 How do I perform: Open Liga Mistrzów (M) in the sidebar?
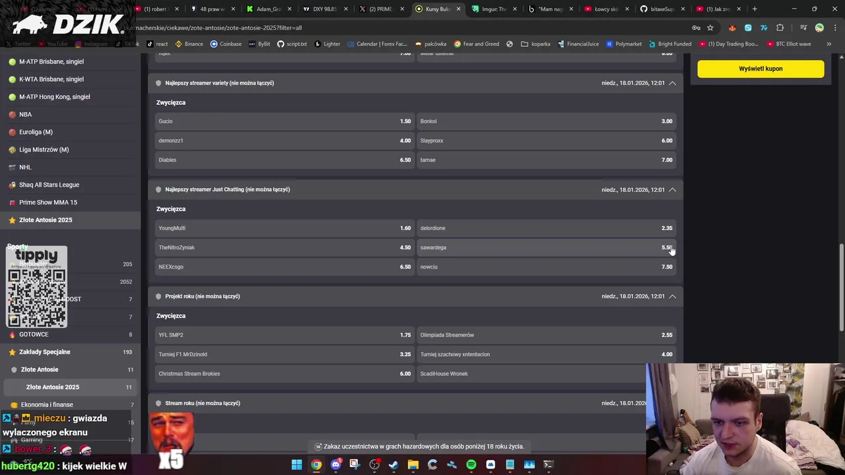click(69, 150)
